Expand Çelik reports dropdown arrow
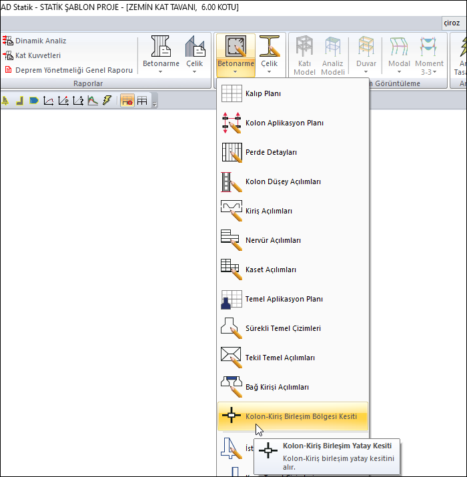The height and width of the screenshot is (477, 467). (x=195, y=72)
